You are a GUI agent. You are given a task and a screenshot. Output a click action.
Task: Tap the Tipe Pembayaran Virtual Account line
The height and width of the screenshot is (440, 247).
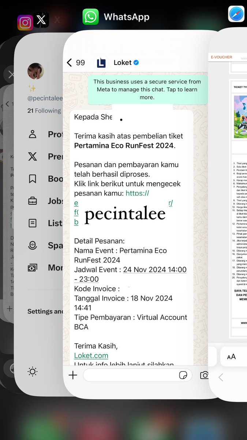tap(131, 322)
